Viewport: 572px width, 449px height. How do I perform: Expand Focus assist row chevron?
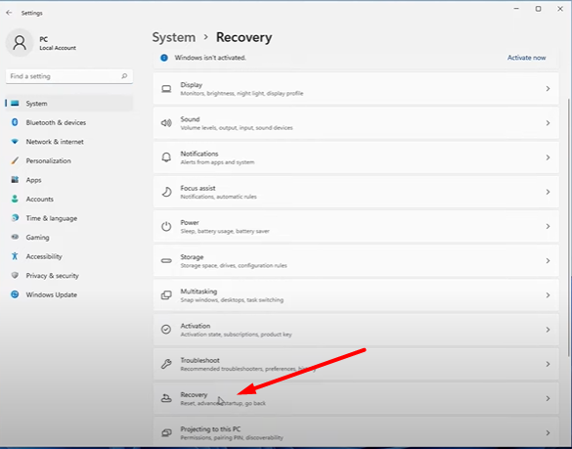548,192
